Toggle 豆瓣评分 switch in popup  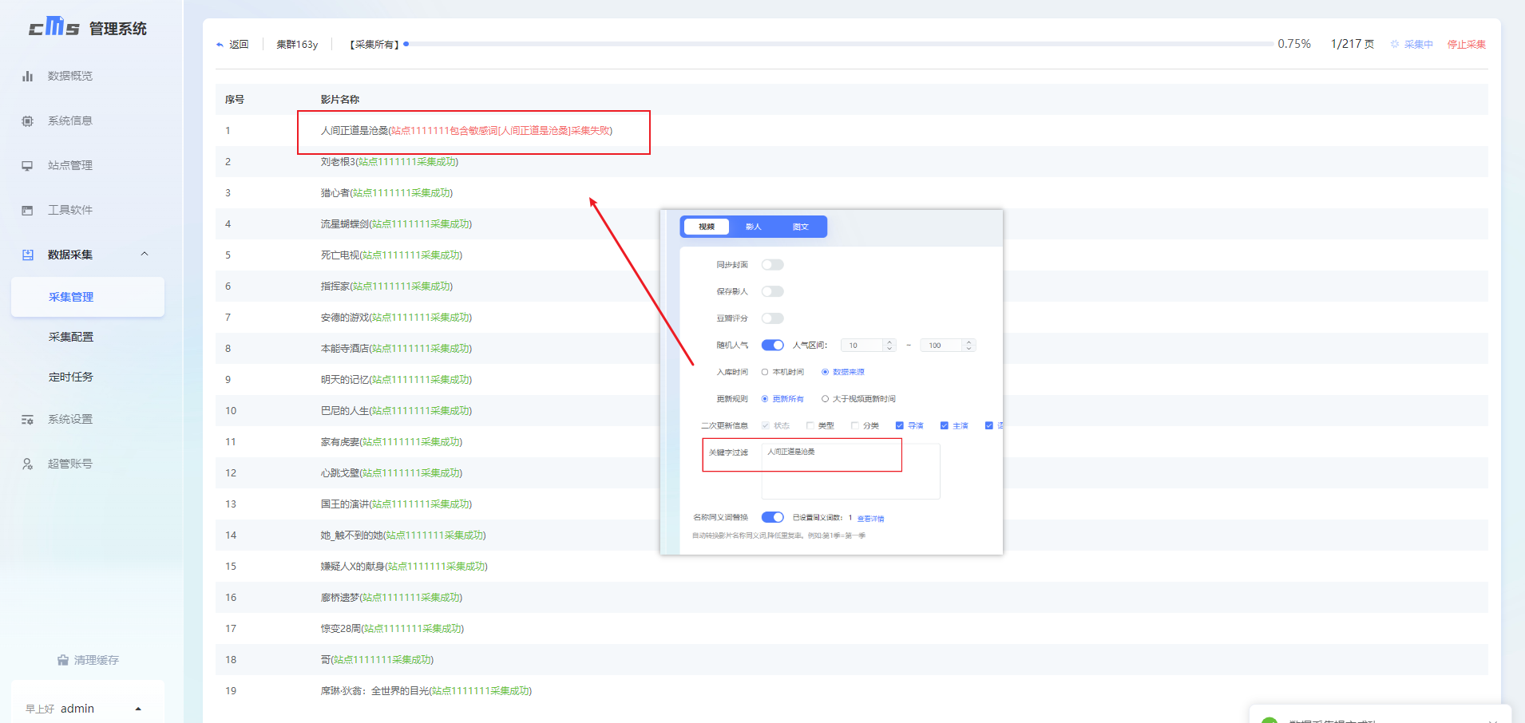click(772, 318)
